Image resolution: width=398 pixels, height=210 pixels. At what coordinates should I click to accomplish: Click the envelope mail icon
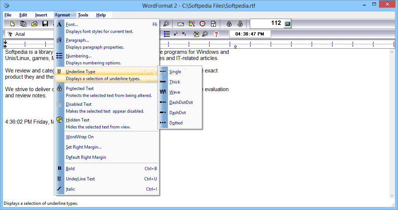pyautogui.click(x=181, y=24)
